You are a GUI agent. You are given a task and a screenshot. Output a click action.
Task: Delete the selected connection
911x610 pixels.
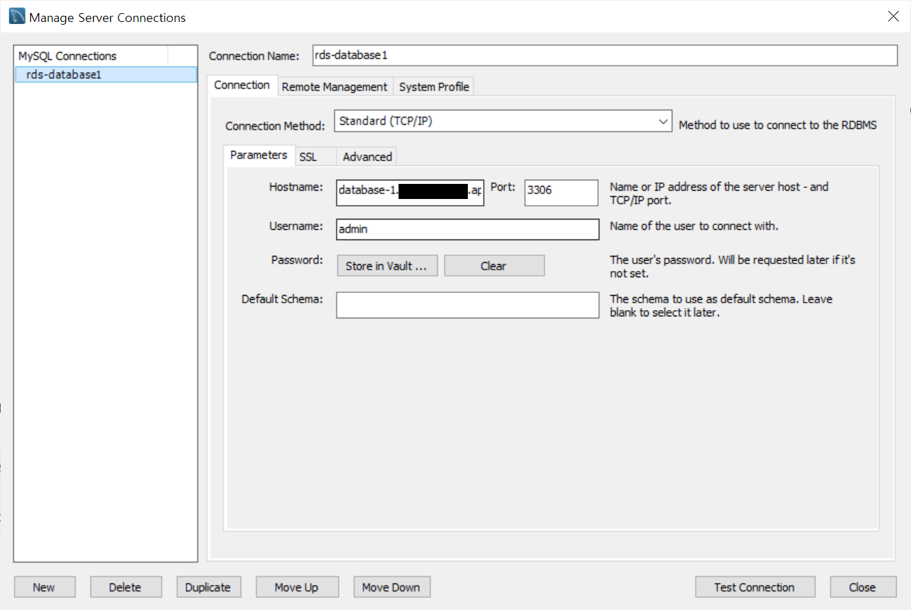click(x=126, y=587)
